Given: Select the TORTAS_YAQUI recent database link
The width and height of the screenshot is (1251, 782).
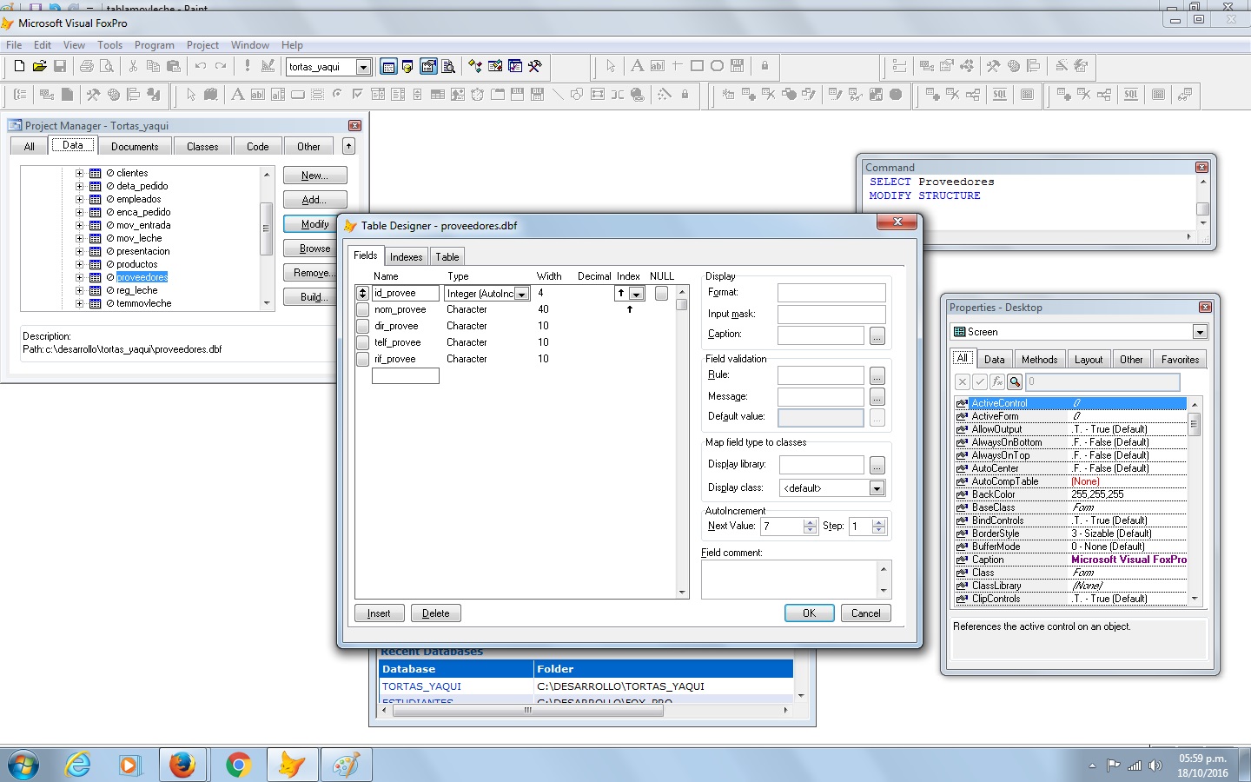Looking at the screenshot, I should 421,686.
